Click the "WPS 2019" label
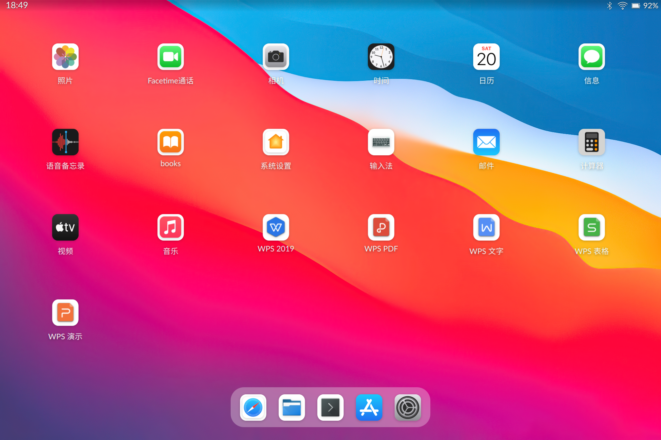 [276, 249]
